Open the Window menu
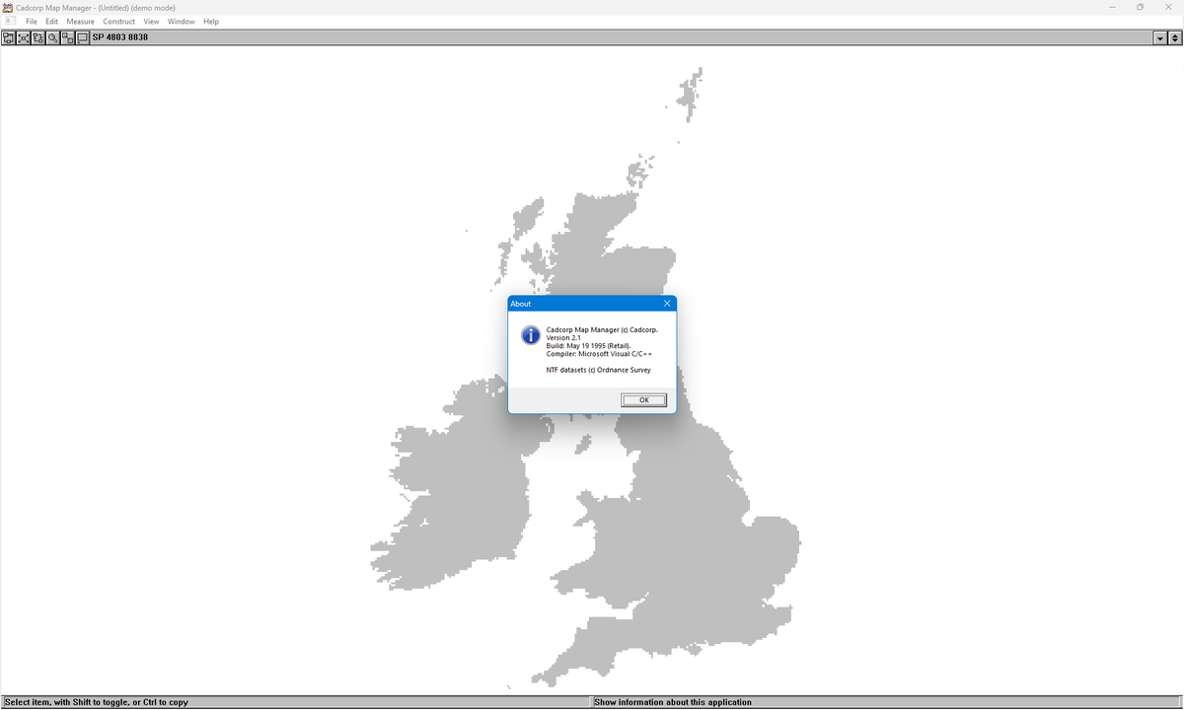Screen dimensions: 1184x710 182,22
